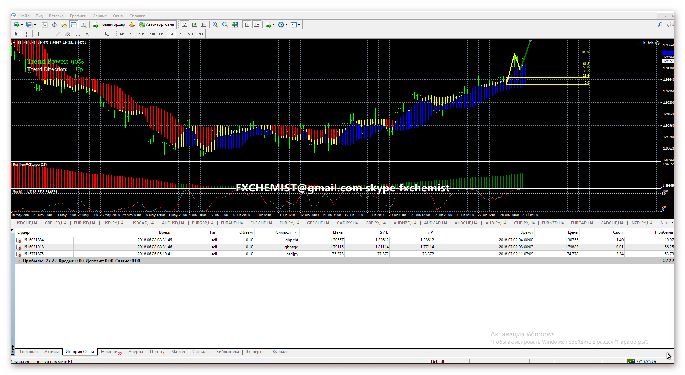Toggle the Terminal panel button
Screen dimensions: 685x375
(x=74, y=25)
